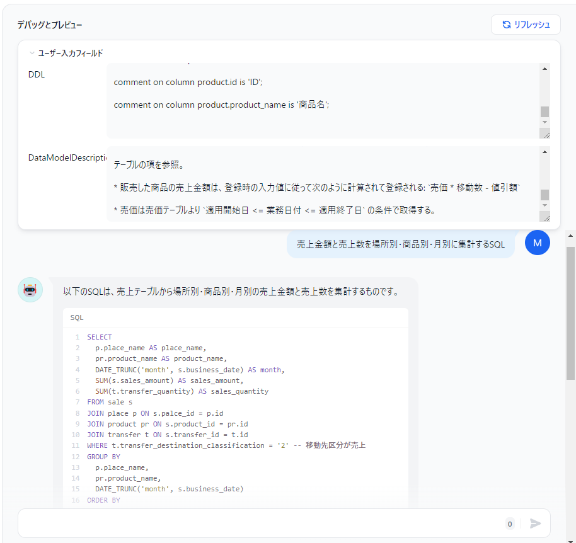
Task: Click the line 'comment on column product.id'
Action: (x=188, y=83)
